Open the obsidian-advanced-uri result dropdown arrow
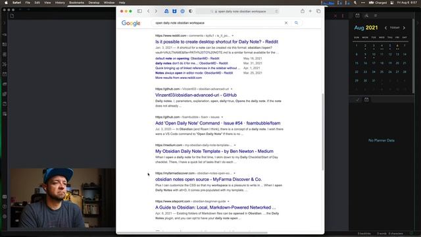 (x=232, y=89)
